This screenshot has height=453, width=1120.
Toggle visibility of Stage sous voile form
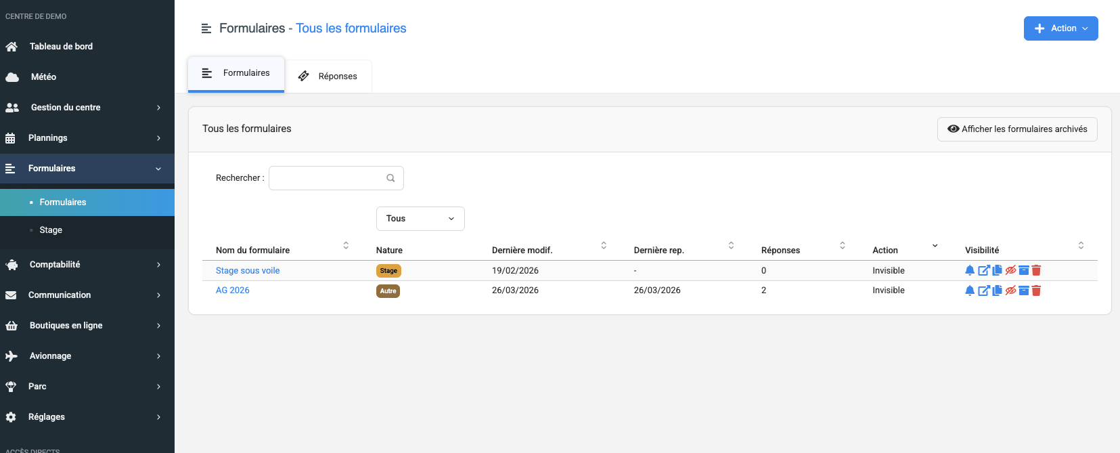coord(1010,270)
